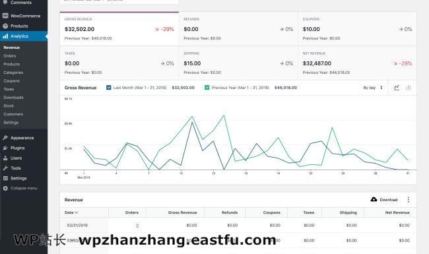Viewport: 429px width, 254px height.
Task: Select the Shipping summary card
Action: pos(238,63)
